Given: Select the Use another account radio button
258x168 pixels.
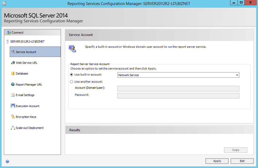Looking at the screenshot, I should click(x=71, y=82).
